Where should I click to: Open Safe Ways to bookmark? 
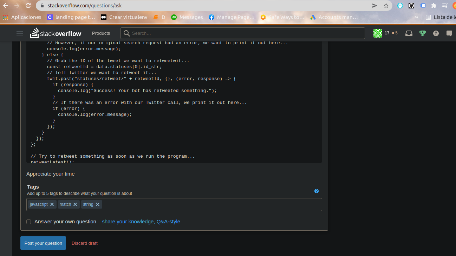click(x=282, y=17)
